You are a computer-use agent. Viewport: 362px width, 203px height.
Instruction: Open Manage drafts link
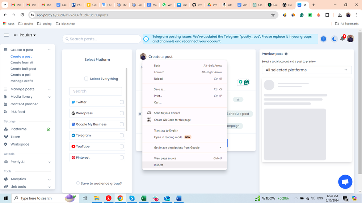pos(22,81)
